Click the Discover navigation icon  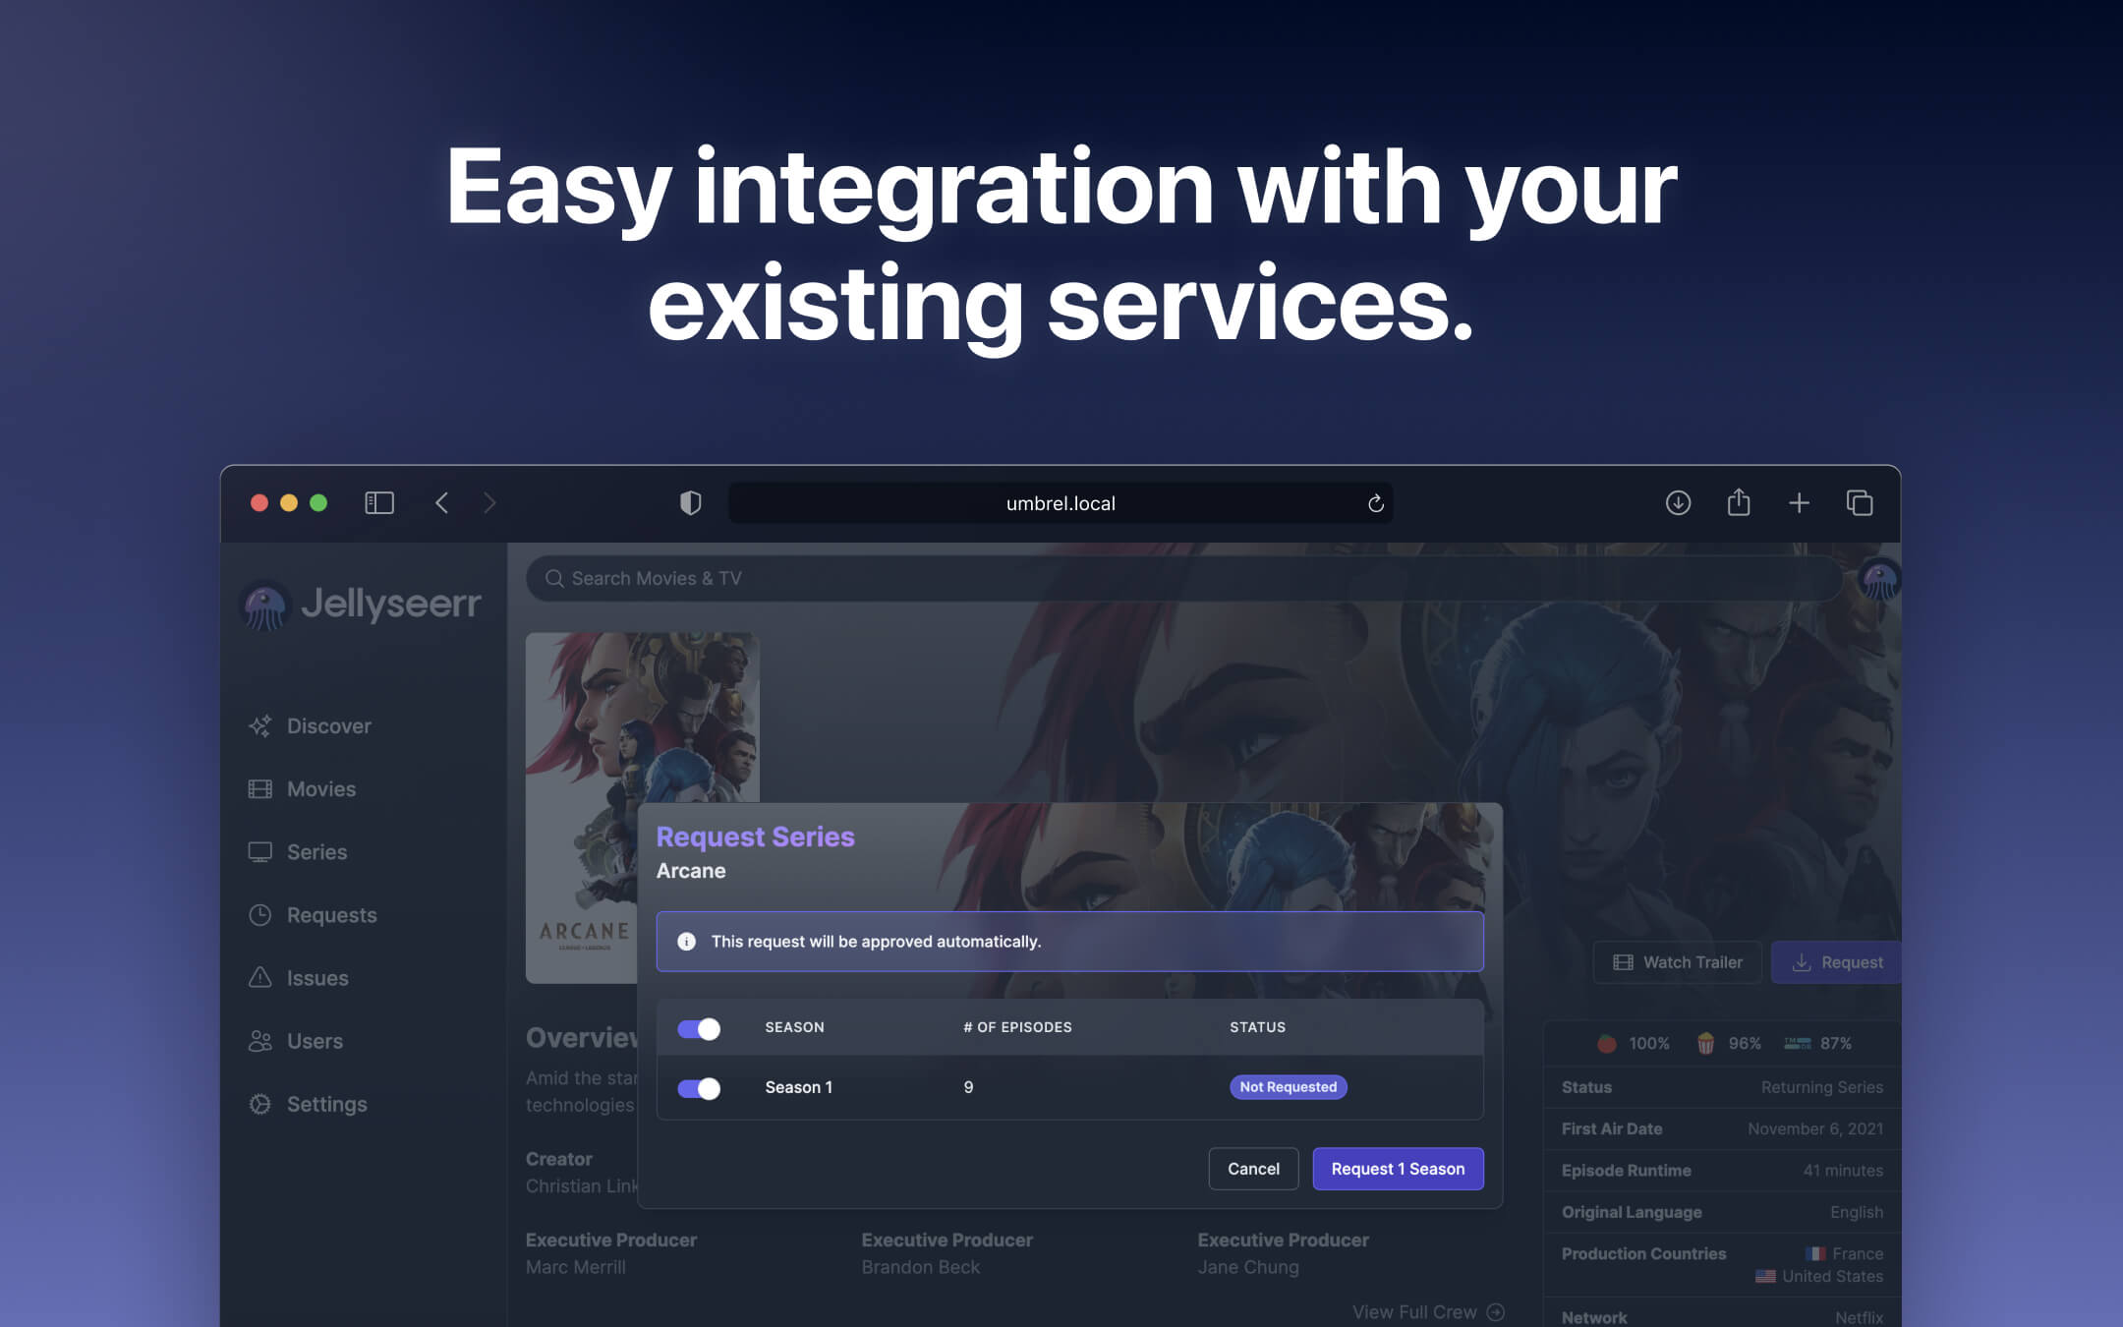pyautogui.click(x=262, y=724)
